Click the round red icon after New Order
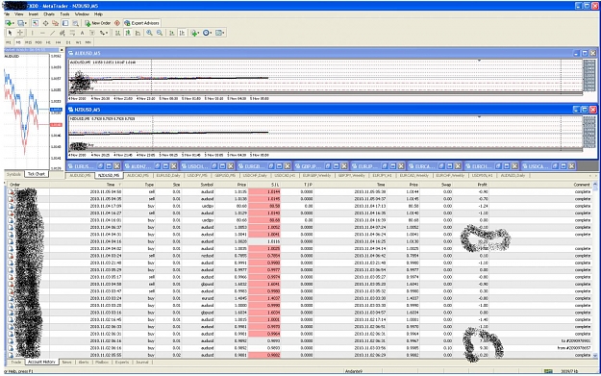This screenshot has width=601, height=376. click(117, 23)
